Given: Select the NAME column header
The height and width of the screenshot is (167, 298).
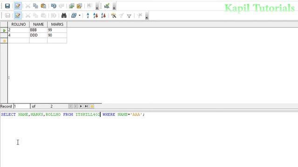Looking at the screenshot, I should [x=38, y=24].
